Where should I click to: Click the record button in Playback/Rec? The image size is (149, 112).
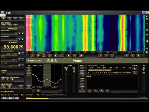point(16,98)
